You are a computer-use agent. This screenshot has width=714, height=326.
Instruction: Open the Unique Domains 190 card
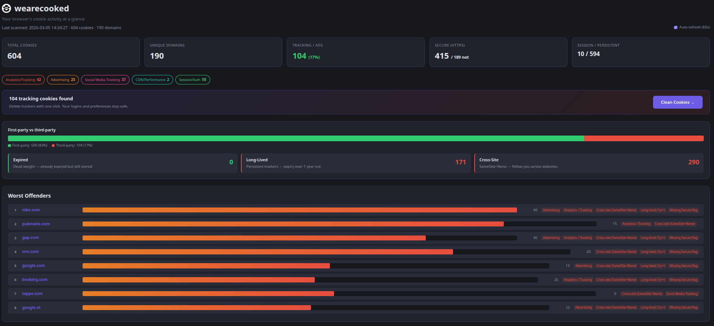(x=213, y=52)
